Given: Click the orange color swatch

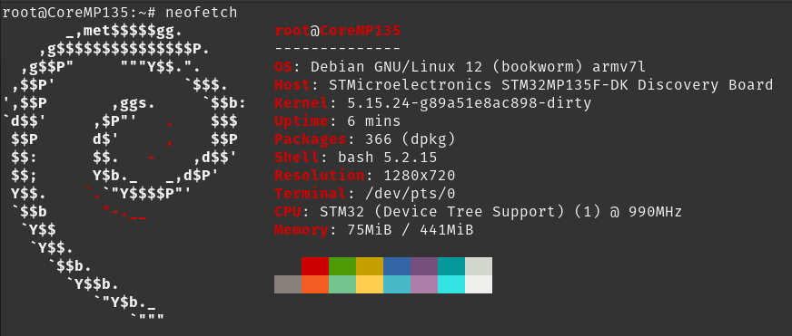Looking at the screenshot, I should 315,284.
